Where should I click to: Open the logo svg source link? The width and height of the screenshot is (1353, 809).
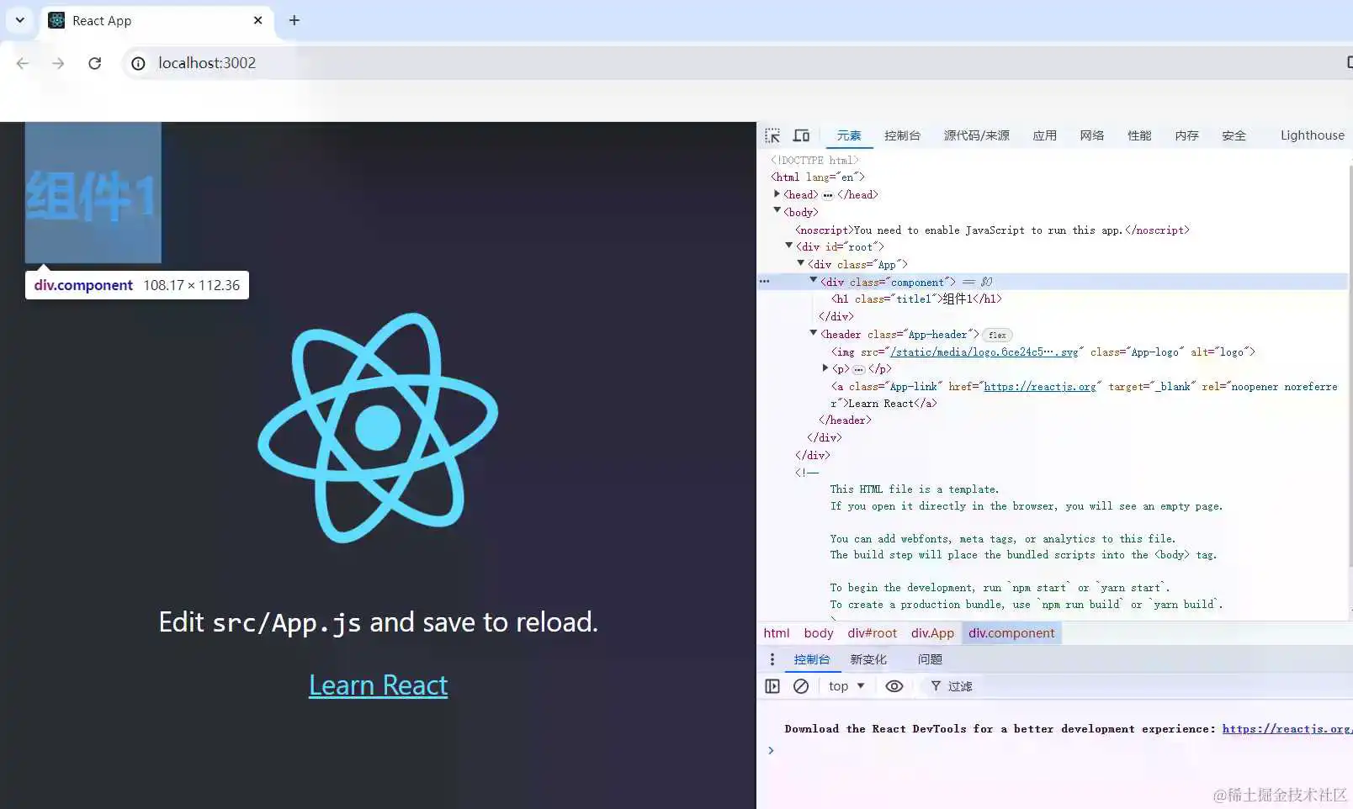984,352
